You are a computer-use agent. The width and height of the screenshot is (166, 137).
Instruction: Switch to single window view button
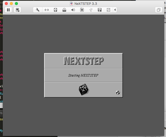pos(159,10)
